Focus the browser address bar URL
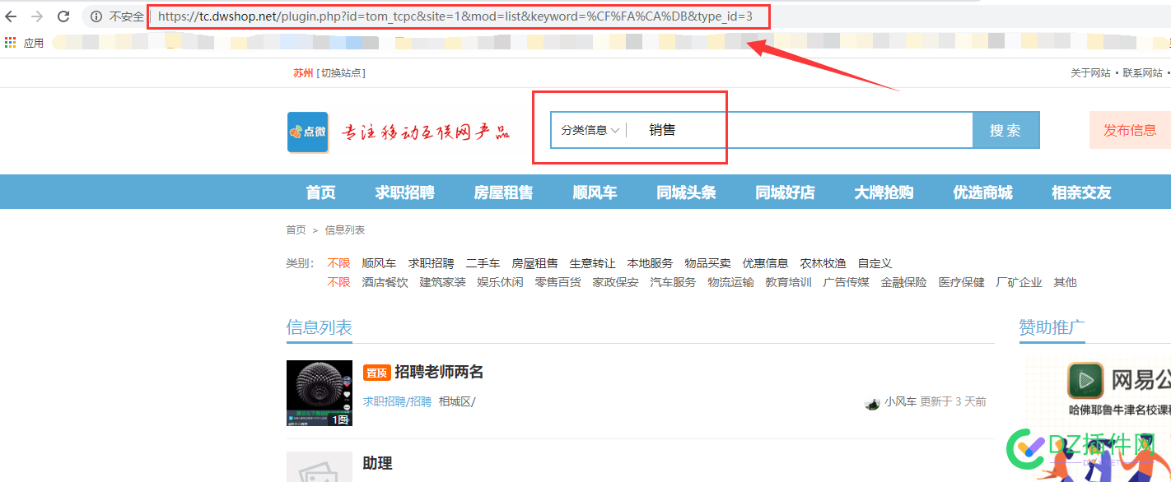 (x=455, y=16)
